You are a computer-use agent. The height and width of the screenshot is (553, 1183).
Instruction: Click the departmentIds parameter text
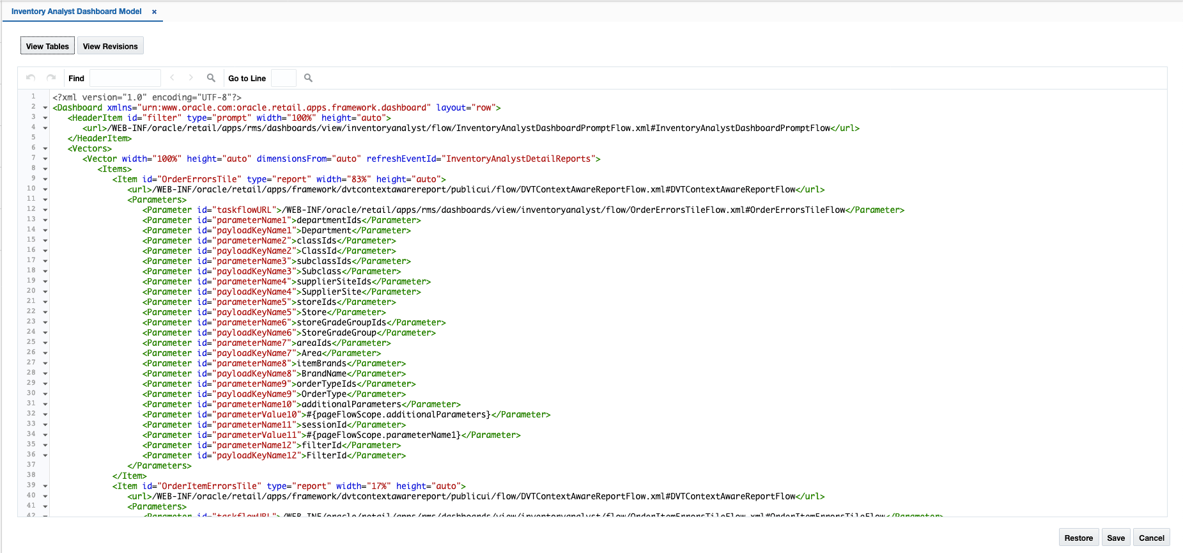329,220
